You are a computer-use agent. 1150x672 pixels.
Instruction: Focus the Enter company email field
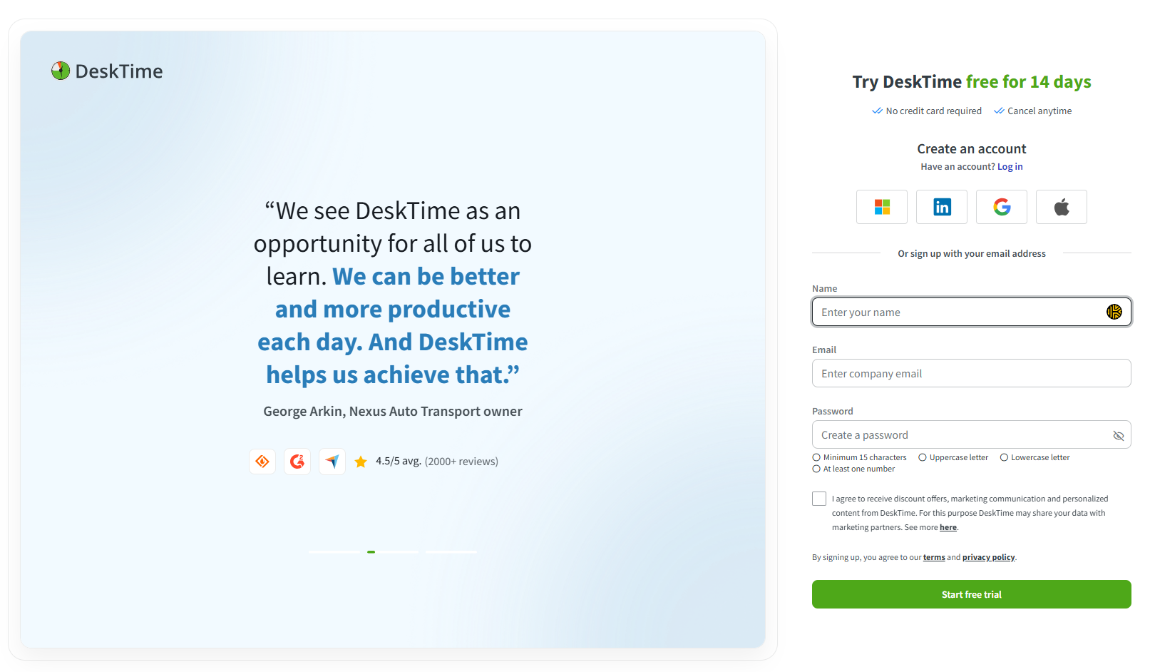[971, 373]
